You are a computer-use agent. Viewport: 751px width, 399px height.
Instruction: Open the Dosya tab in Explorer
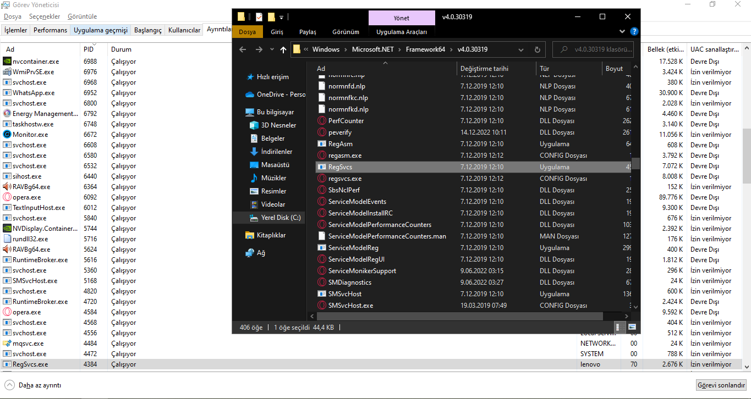pos(247,32)
